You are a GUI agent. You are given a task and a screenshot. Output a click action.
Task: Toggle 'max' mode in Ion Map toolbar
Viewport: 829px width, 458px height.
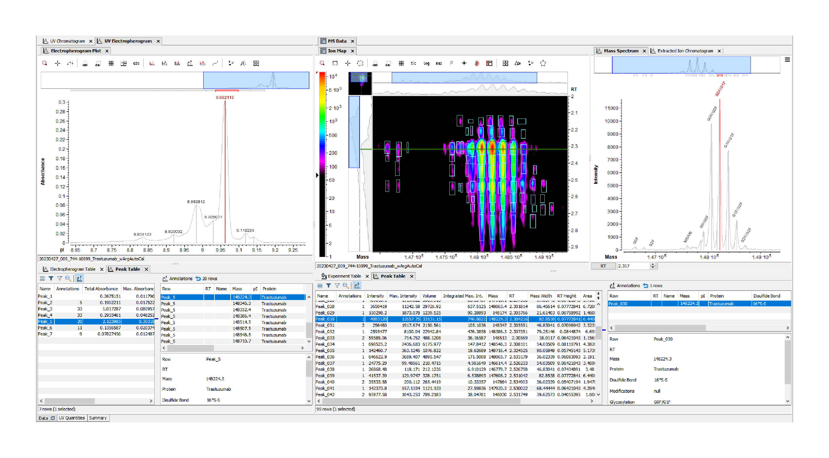point(439,63)
